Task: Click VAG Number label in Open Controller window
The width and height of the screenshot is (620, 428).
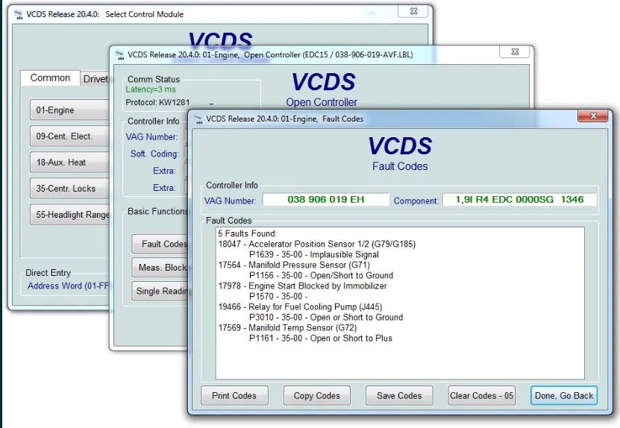Action: (152, 136)
